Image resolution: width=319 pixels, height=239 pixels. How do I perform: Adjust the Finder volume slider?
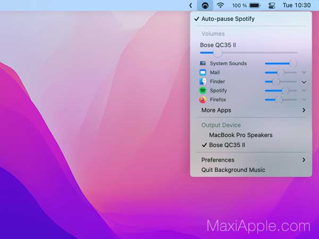(x=281, y=81)
